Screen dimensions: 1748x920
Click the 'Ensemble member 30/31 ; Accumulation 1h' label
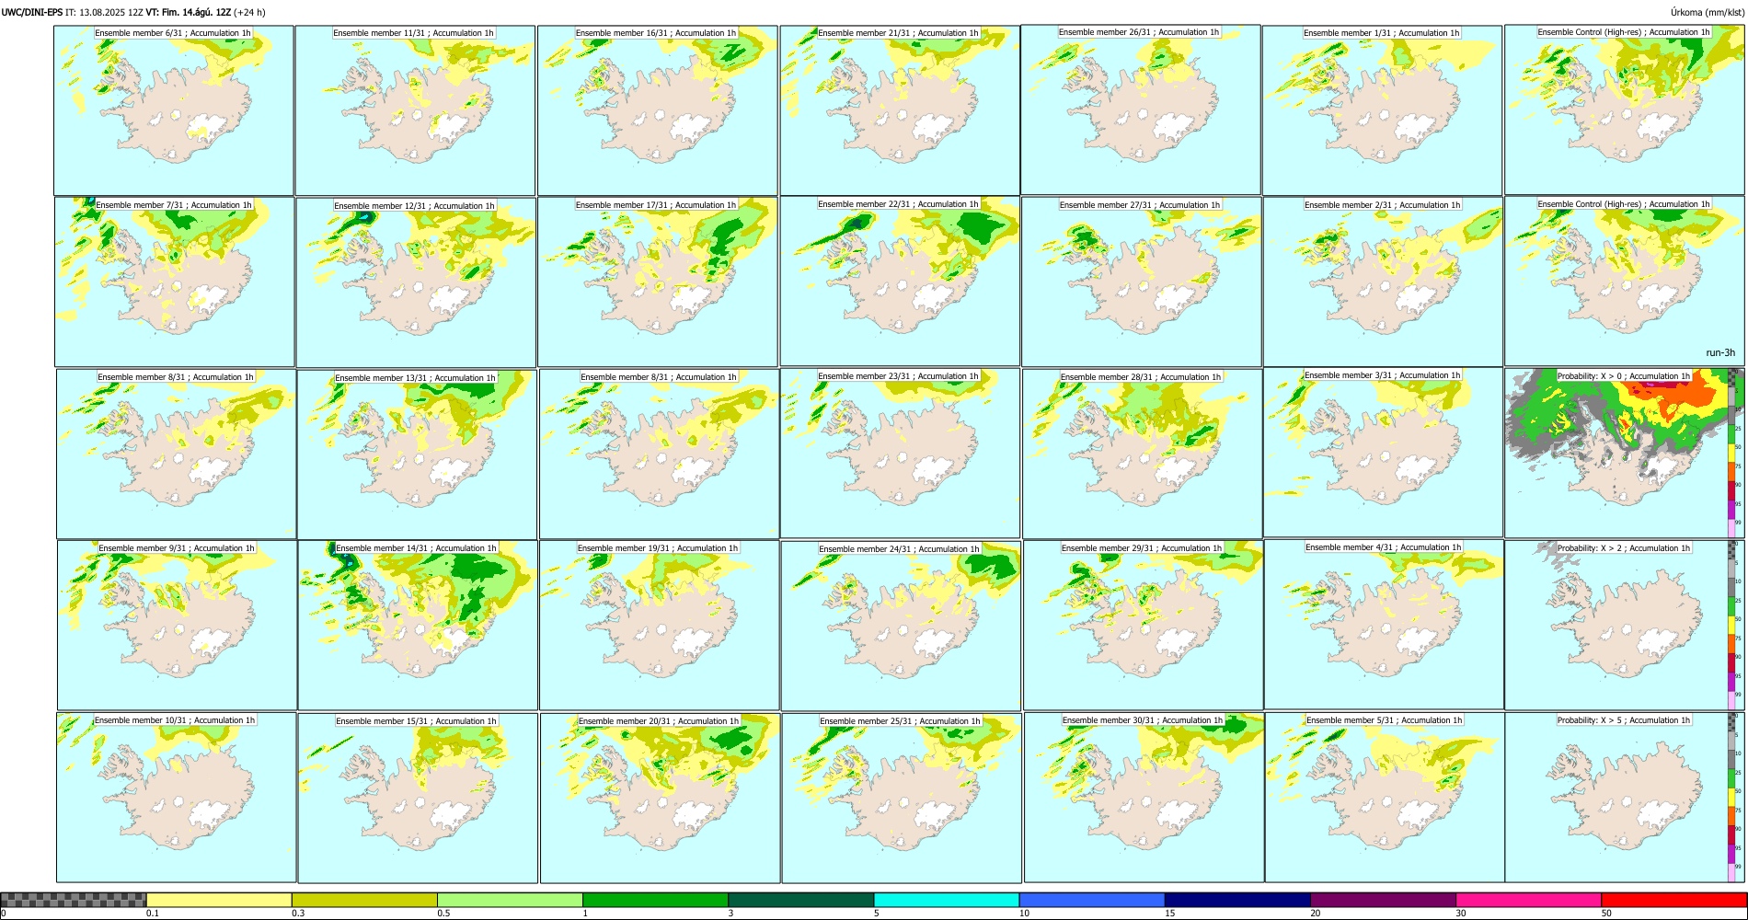(x=1143, y=720)
